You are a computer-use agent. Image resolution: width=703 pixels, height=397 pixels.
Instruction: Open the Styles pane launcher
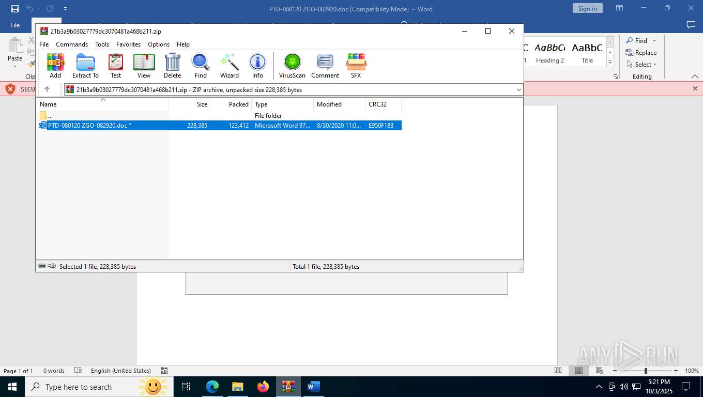616,77
